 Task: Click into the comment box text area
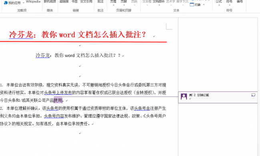[218, 99]
